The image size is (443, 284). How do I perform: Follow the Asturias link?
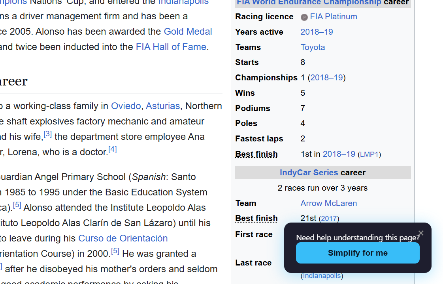[163, 106]
